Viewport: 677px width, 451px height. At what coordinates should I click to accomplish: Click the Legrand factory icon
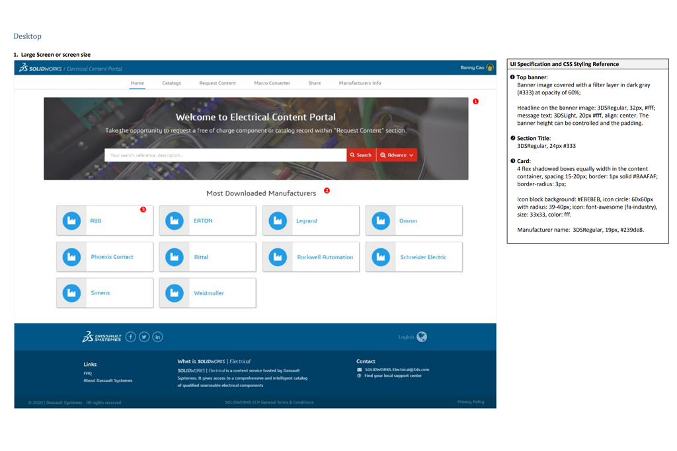(x=278, y=221)
